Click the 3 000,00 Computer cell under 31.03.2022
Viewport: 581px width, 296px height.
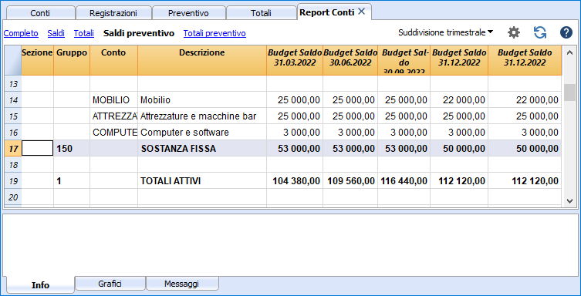coord(295,133)
